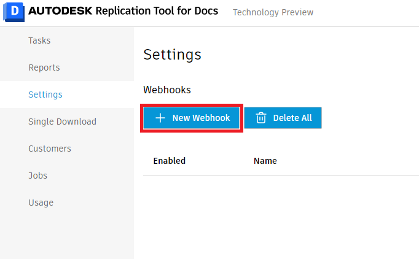This screenshot has height=259, width=419.
Task: Open the Tasks section in sidebar
Action: pos(39,41)
